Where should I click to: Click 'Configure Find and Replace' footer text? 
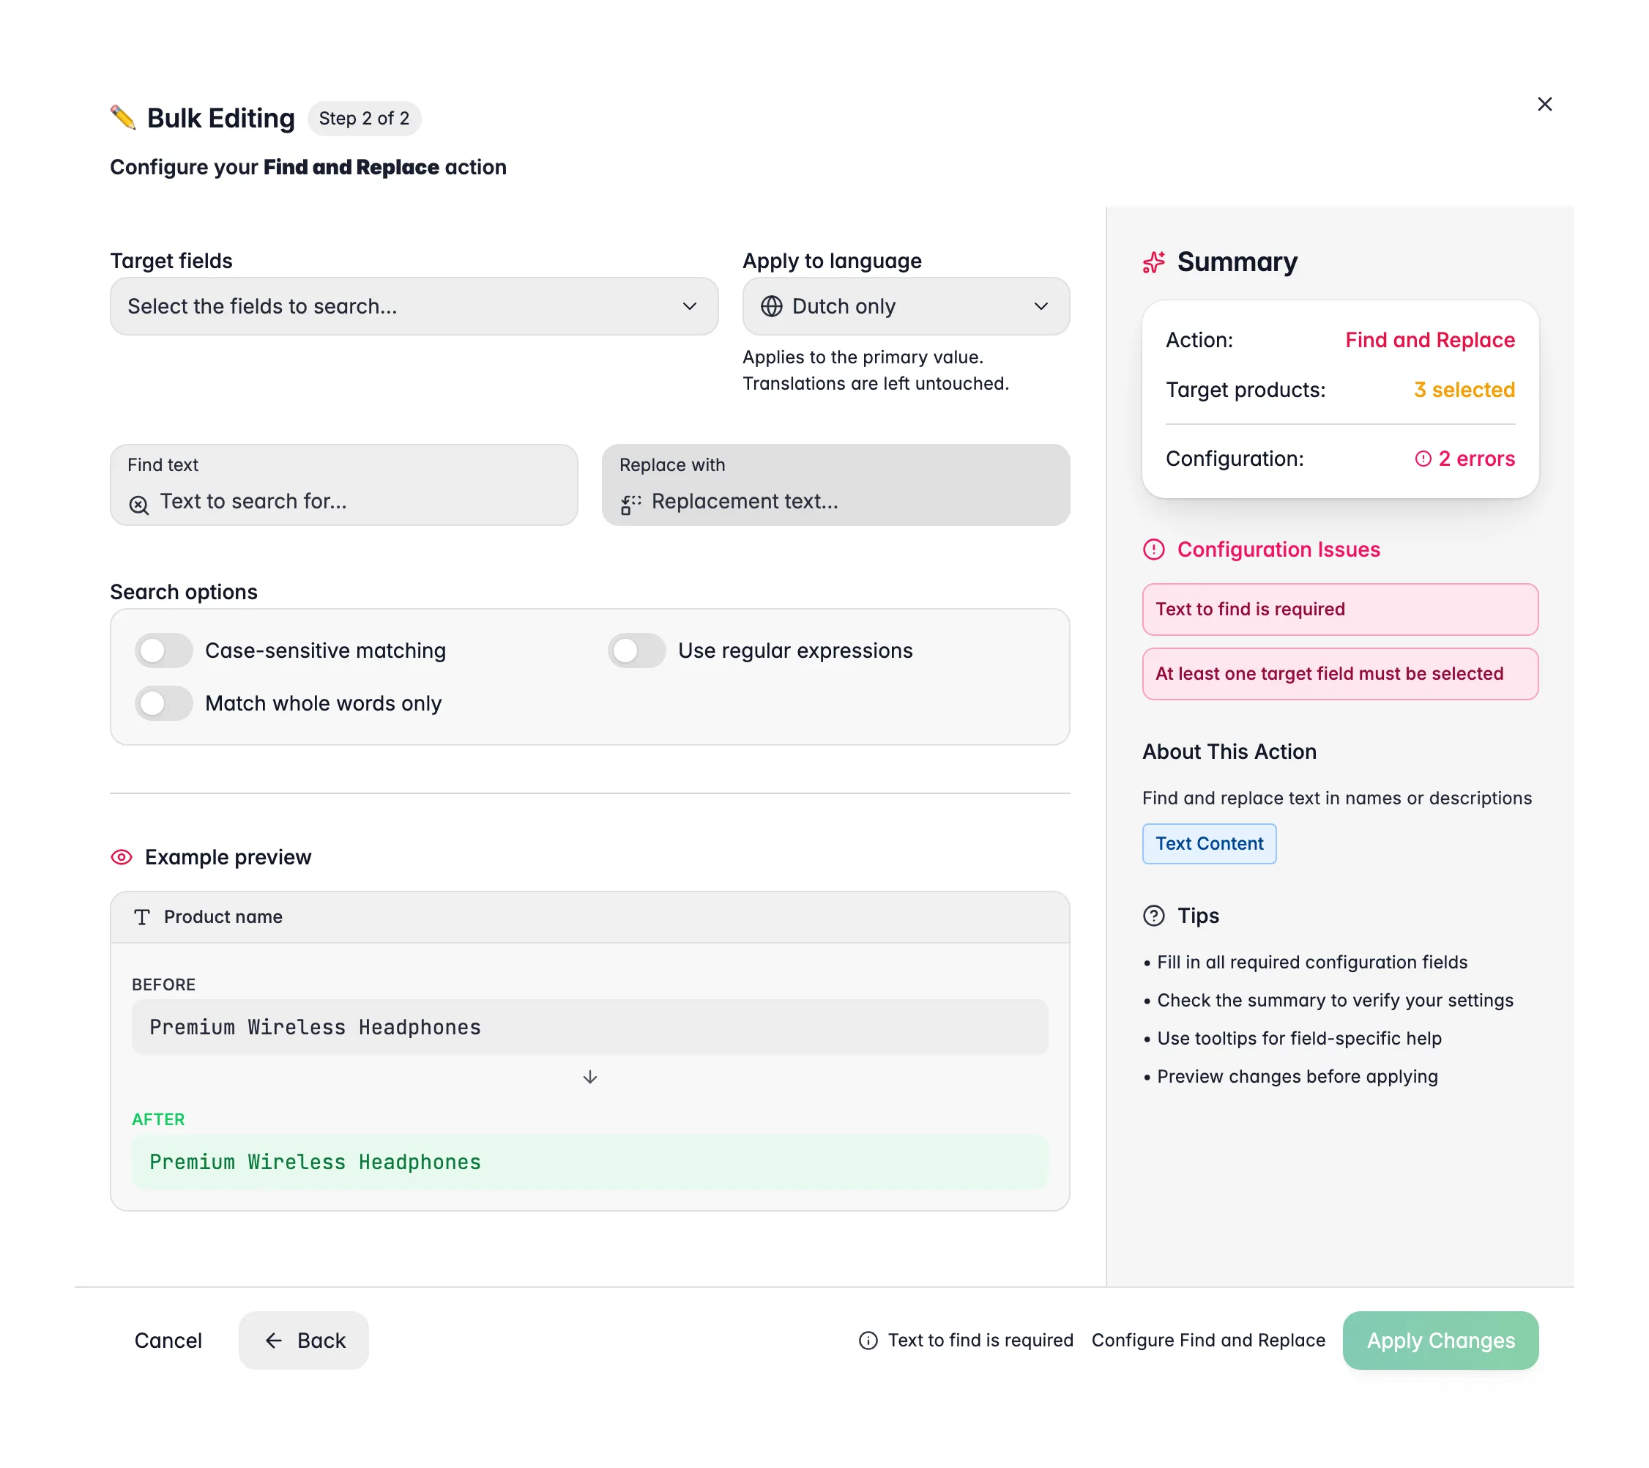(x=1207, y=1341)
